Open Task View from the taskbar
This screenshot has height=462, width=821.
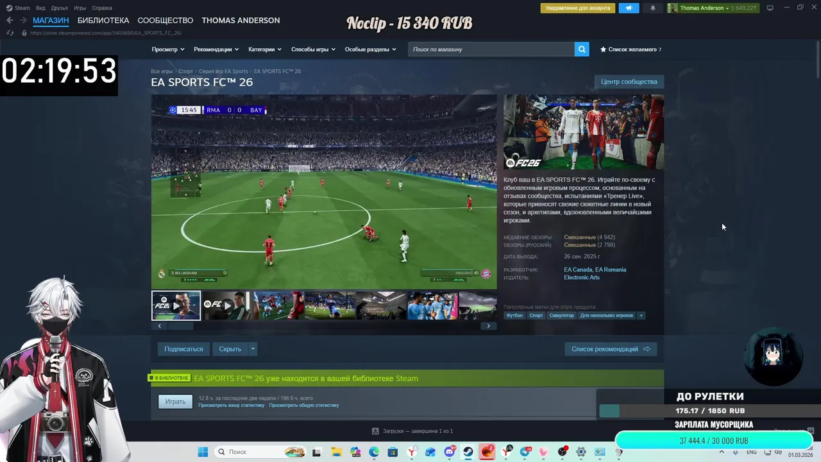click(316, 452)
